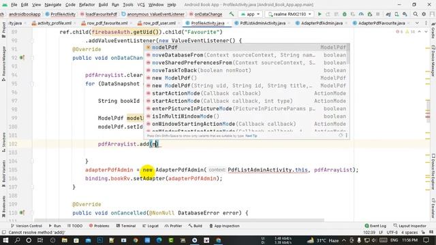Open the VCS menu

coord(141,5)
